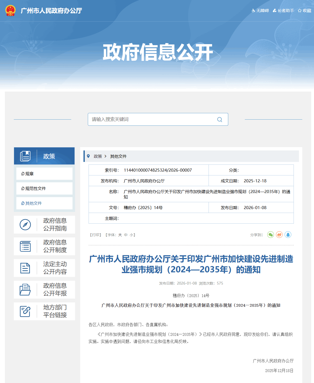The width and height of the screenshot is (314, 383).
Task: Set font size to 中
Action: coord(126,235)
